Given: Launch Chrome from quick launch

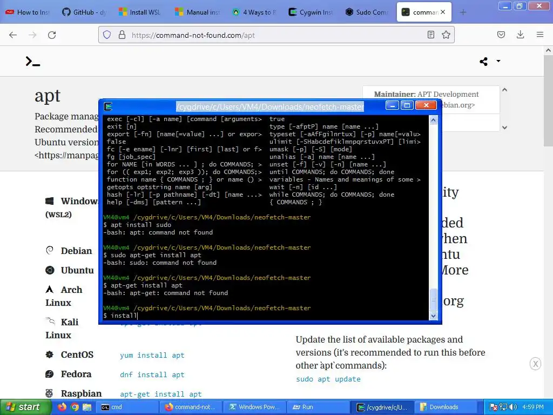Looking at the screenshot, I should (x=75, y=407).
